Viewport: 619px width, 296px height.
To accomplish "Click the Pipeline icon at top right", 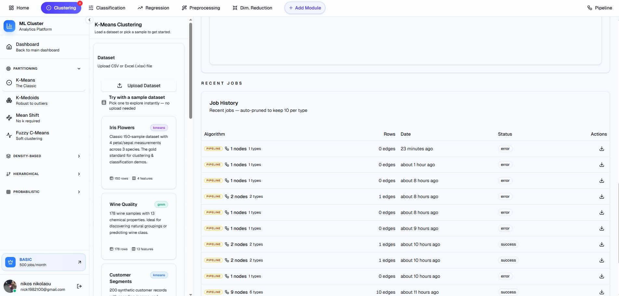I will 589,7.
